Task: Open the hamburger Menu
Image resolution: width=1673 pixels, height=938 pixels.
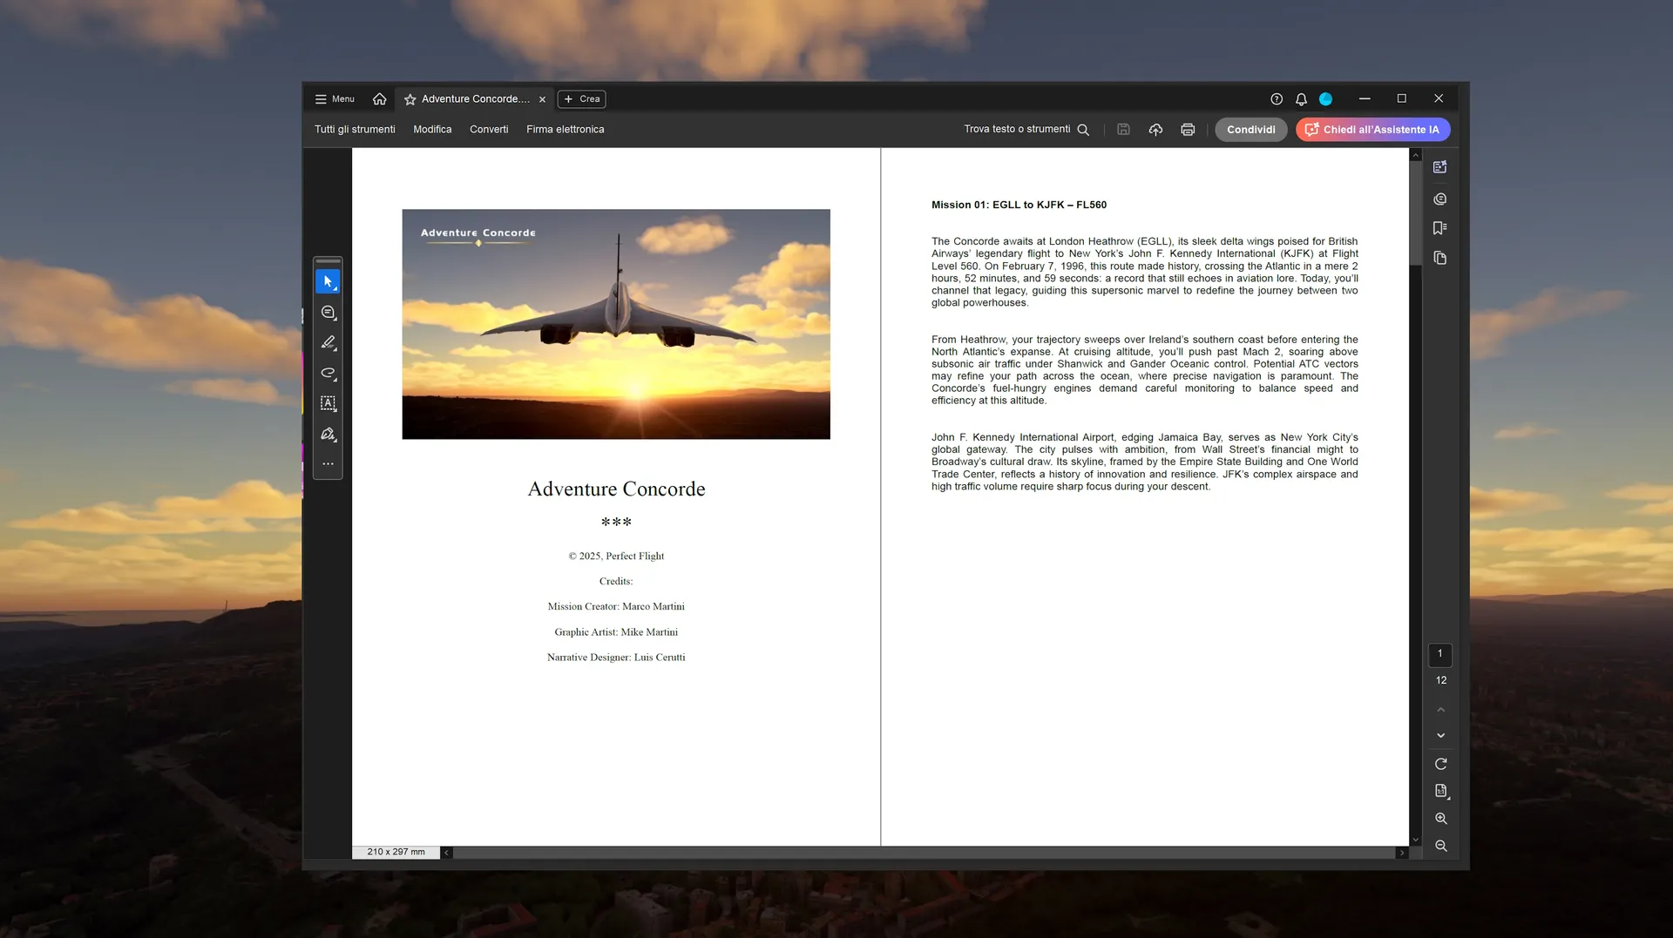Action: point(335,99)
